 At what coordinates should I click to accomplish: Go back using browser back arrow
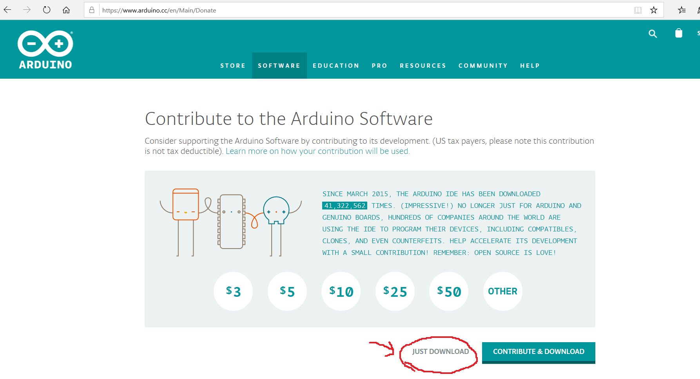7,10
